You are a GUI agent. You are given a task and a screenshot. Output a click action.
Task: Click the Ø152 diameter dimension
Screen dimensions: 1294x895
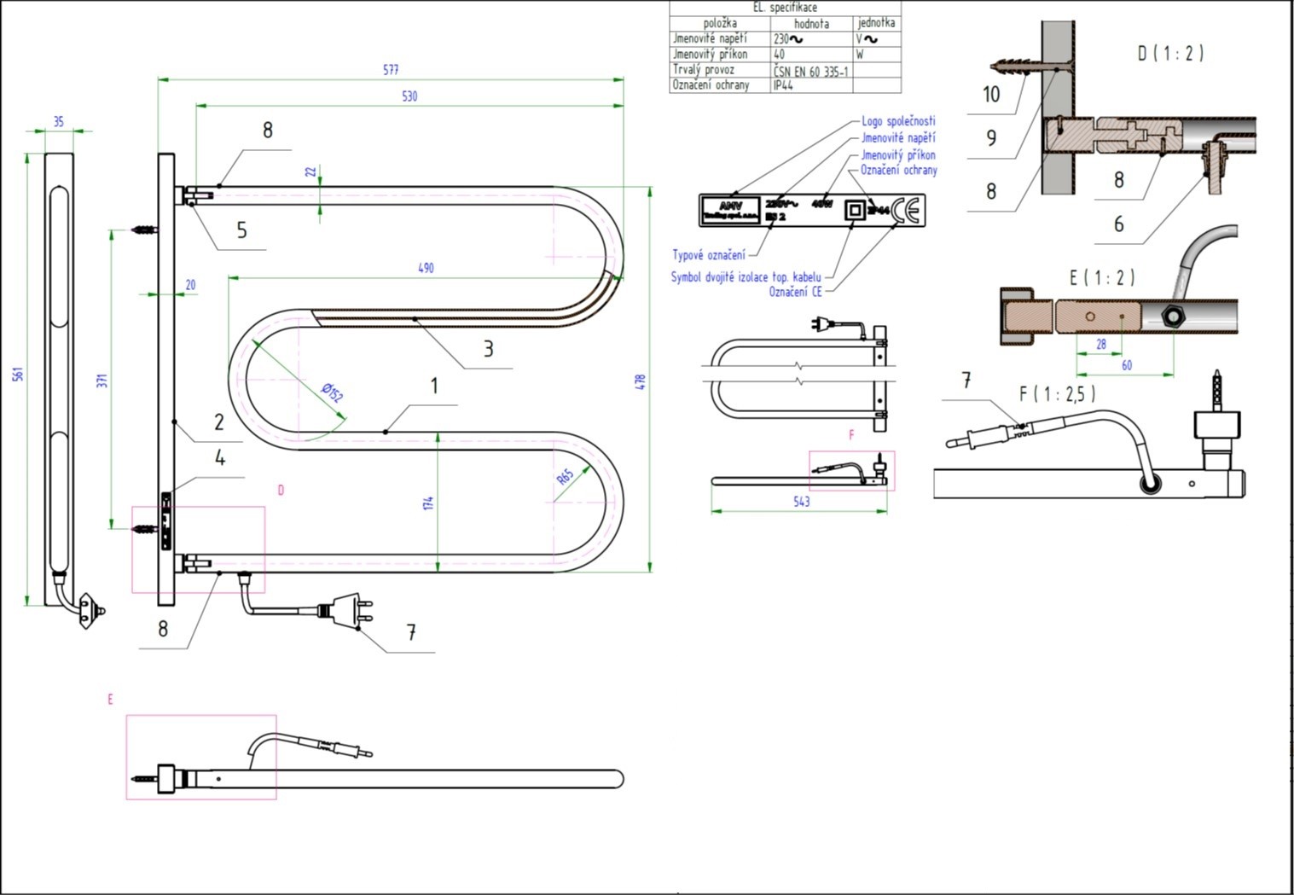point(332,392)
